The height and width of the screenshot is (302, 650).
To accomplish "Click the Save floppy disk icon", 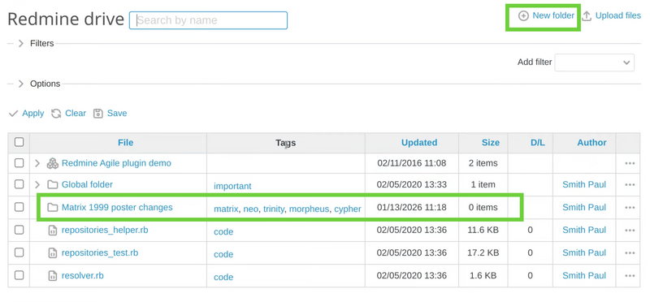I will pos(97,114).
